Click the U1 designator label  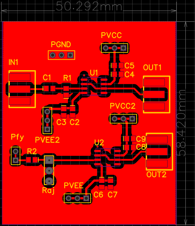94,73
